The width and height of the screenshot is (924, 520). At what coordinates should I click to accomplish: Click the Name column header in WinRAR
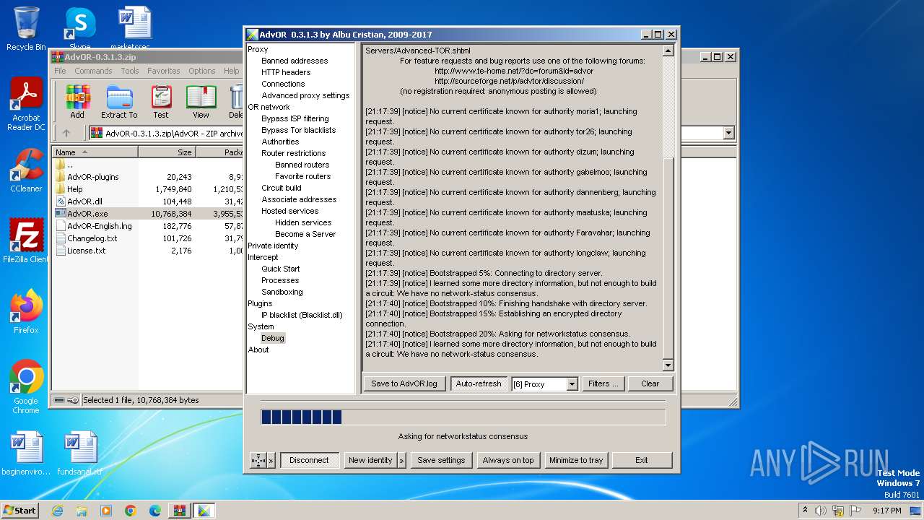95,152
